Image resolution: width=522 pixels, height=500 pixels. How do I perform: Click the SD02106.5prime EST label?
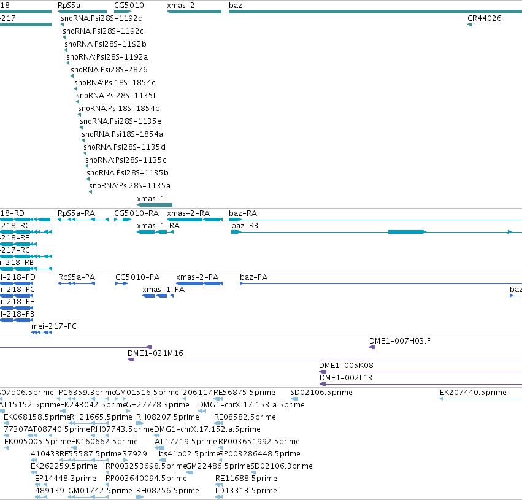321,393
